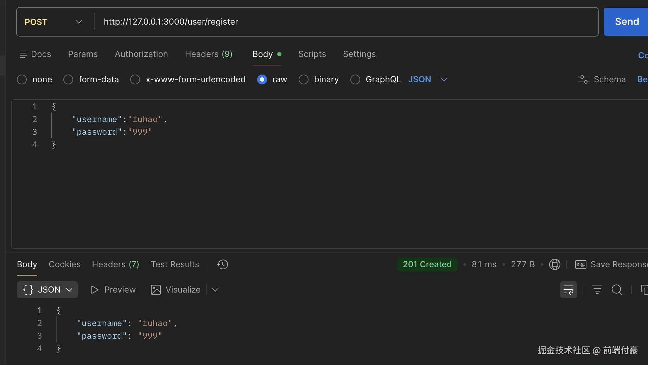Select the form-data body option
The width and height of the screenshot is (648, 365).
[68, 79]
